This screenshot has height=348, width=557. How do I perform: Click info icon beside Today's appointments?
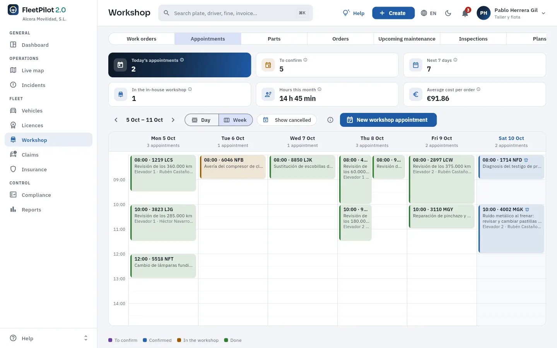182,60
